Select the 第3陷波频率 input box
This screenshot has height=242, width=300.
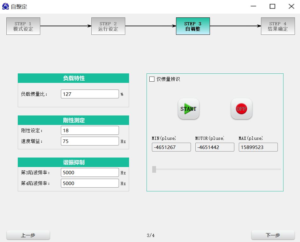(90, 172)
